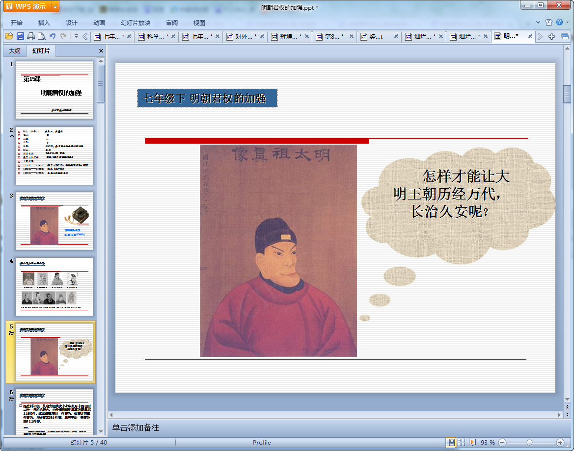Expand the quick access toolbar options arrow
The height and width of the screenshot is (451, 574).
[x=76, y=36]
